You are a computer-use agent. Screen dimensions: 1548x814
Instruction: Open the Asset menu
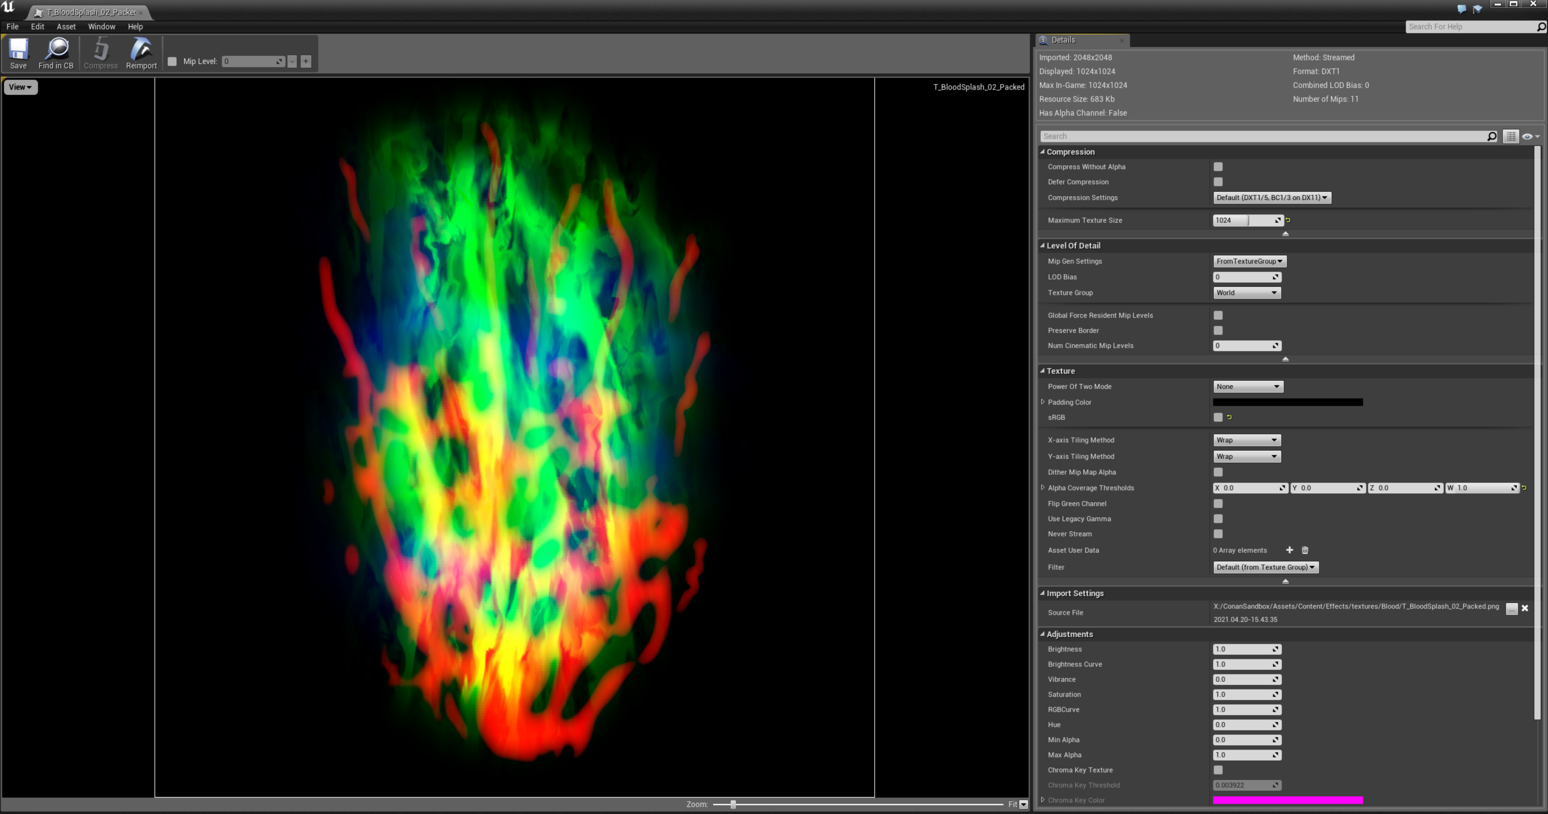66,26
